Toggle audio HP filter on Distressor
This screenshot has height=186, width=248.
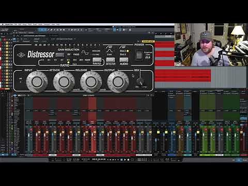pyautogui.click(x=122, y=47)
